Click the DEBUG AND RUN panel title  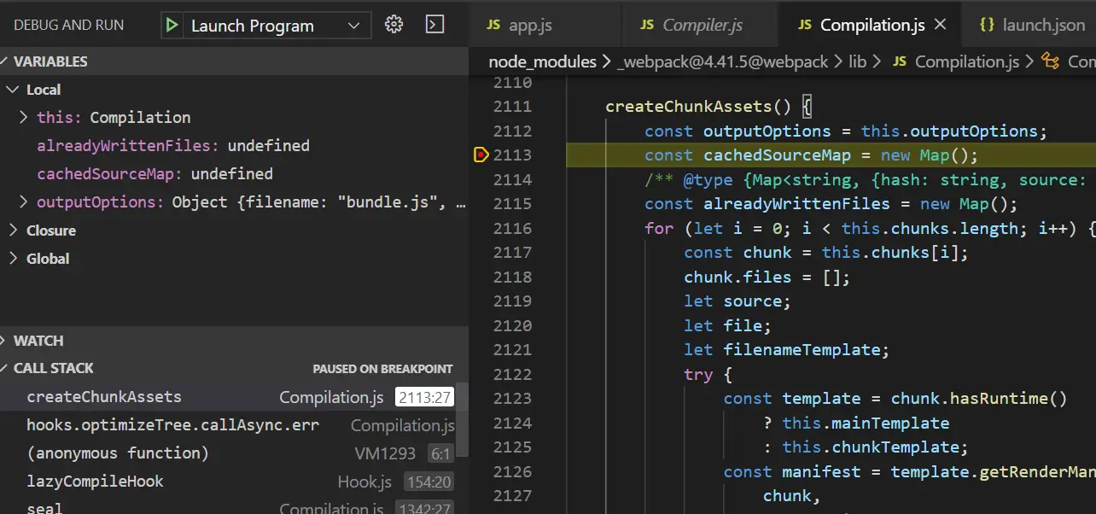click(x=68, y=25)
